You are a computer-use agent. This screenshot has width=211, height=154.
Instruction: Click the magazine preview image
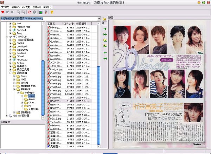coord(160,84)
